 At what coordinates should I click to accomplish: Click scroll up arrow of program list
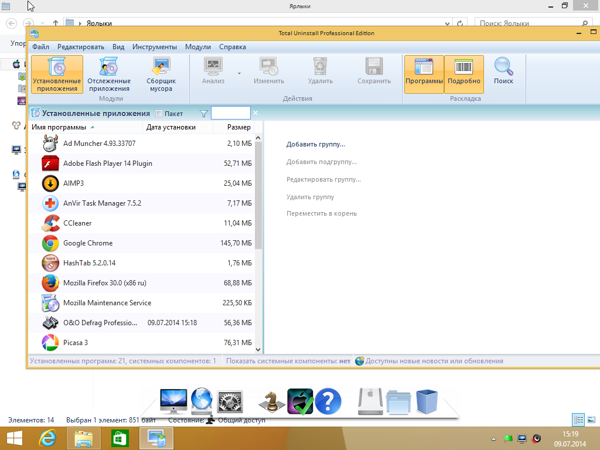click(x=258, y=138)
